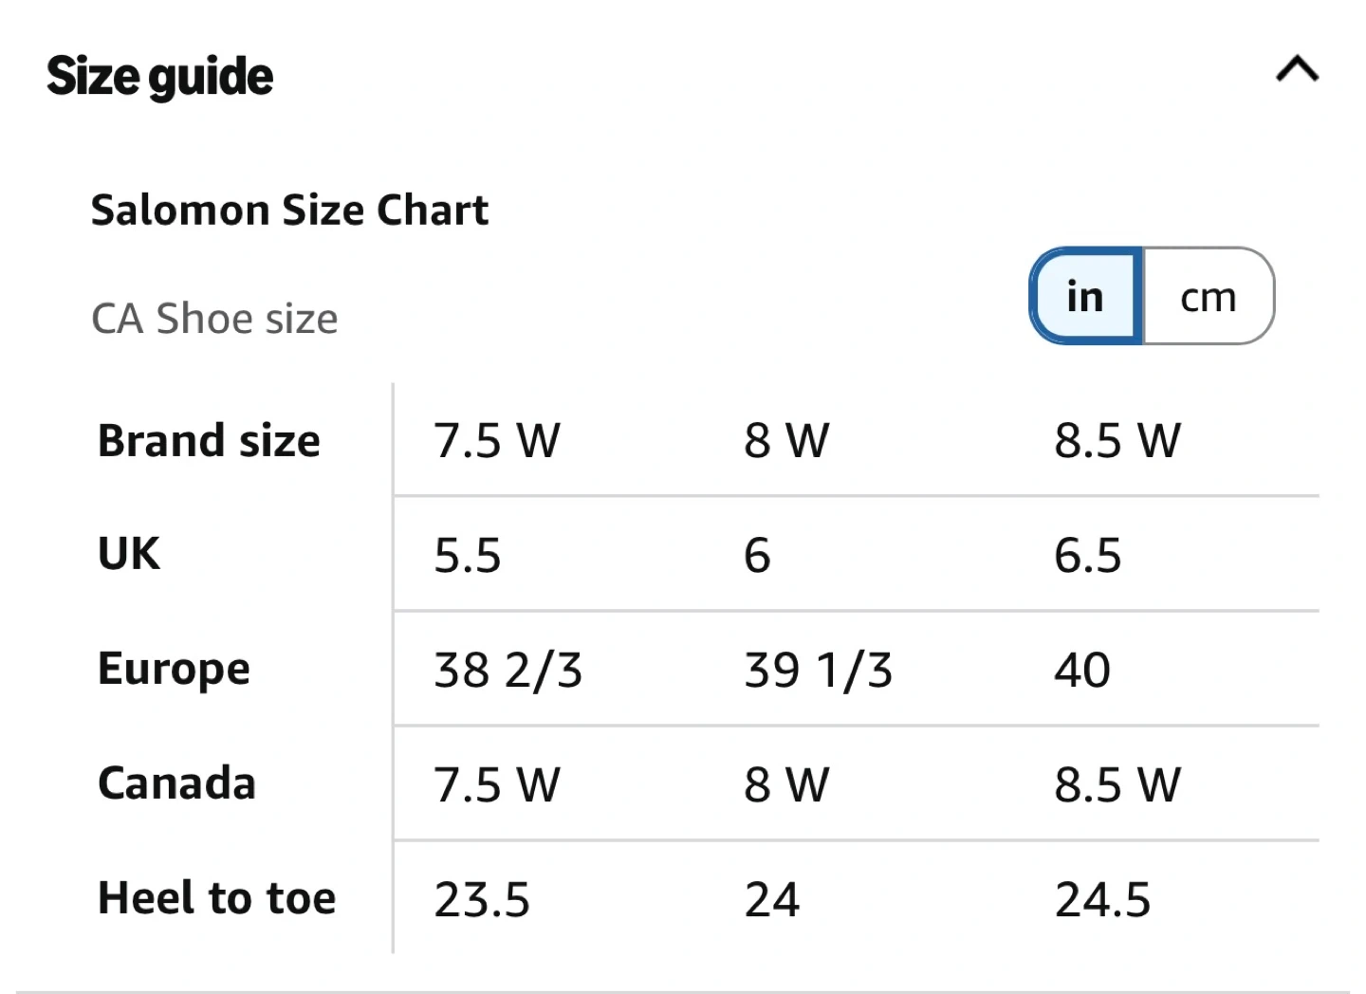Click the Heel to toe row header
The width and height of the screenshot is (1366, 994).
coord(216,898)
